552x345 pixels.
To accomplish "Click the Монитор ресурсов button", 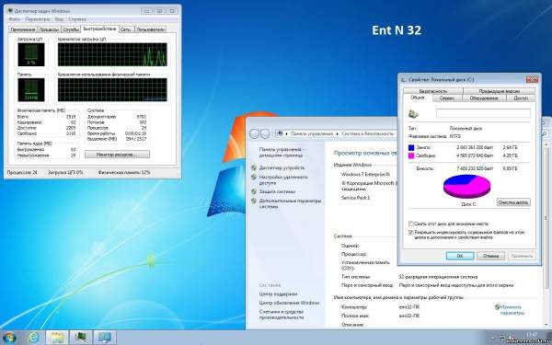I will coord(117,155).
